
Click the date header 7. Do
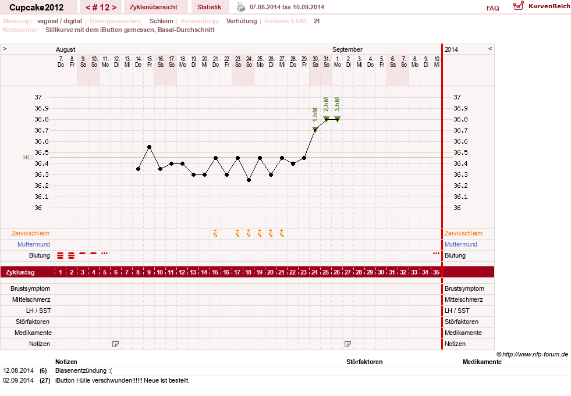(x=61, y=62)
